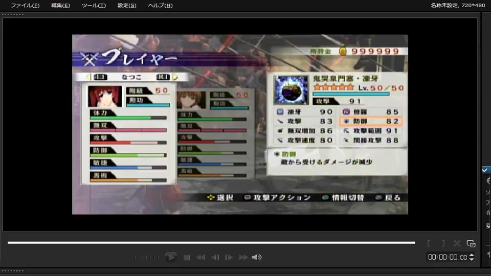This screenshot has height=276, width=491.
Task: Click the 名称未設定, 720*480 project title
Action: tap(457, 5)
